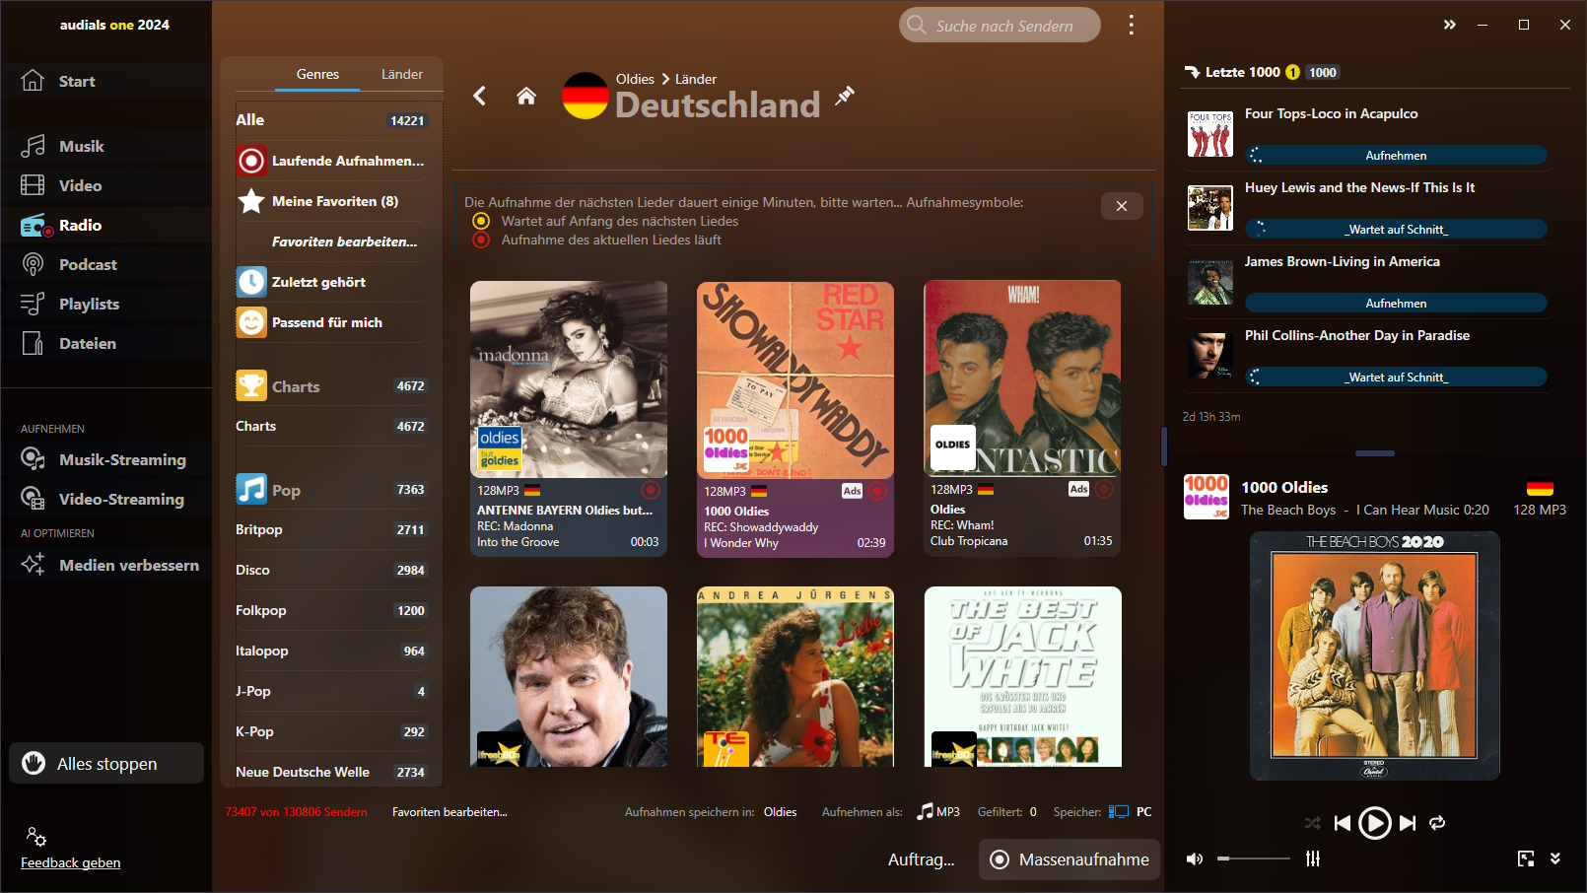Focus the Suche nach Sendern search field
The image size is (1587, 893).
[x=1000, y=25]
